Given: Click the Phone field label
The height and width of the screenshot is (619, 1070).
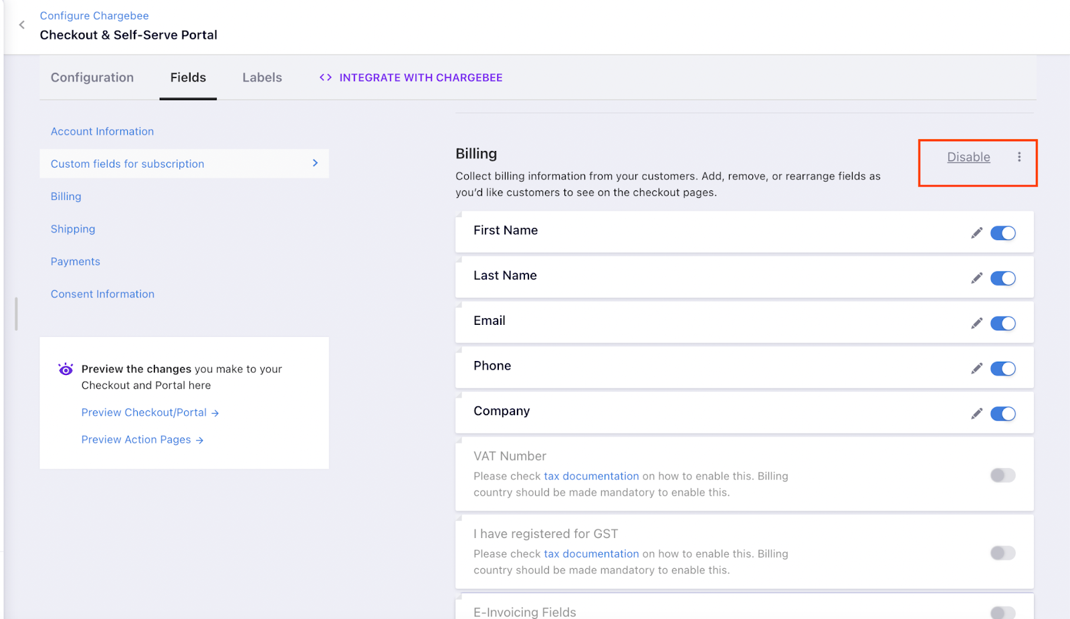Looking at the screenshot, I should coord(492,366).
